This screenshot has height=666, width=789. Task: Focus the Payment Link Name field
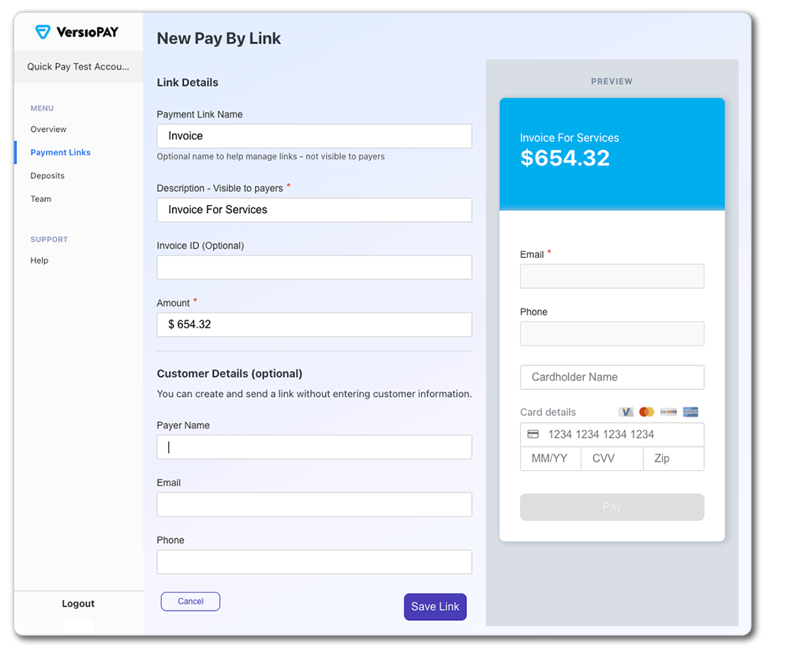coord(315,136)
